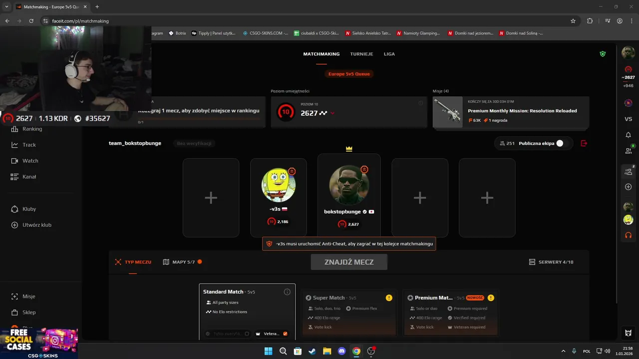Open -v3s player card avatar
Screen dimensions: 639x359
tap(279, 184)
